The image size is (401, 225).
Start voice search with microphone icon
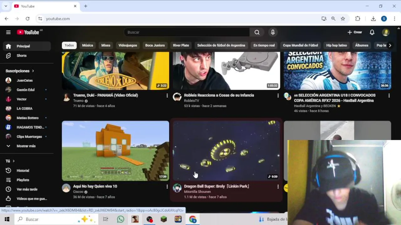point(273,32)
